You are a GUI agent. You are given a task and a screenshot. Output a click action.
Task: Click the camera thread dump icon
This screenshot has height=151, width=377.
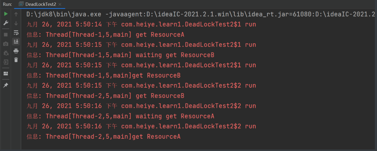pyautogui.click(x=6, y=44)
